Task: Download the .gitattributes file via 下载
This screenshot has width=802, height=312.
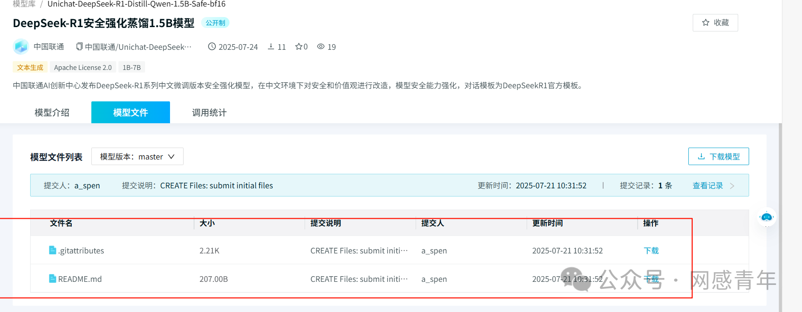Action: click(x=651, y=250)
